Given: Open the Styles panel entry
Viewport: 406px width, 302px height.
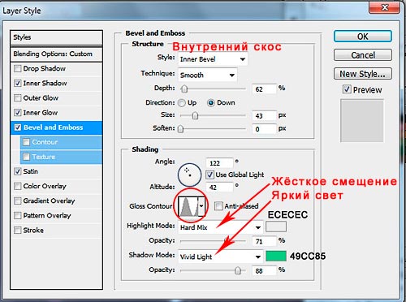Looking at the screenshot, I should pyautogui.click(x=56, y=37).
